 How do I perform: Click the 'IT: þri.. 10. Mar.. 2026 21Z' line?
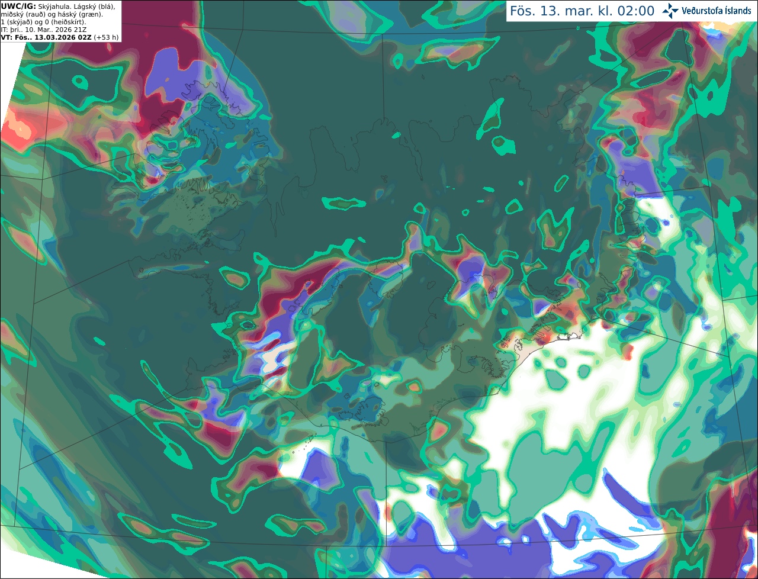44,30
